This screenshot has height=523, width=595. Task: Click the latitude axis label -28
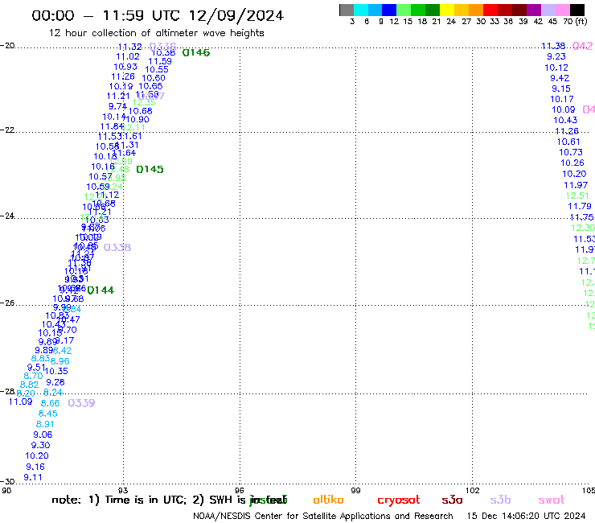click(x=7, y=391)
